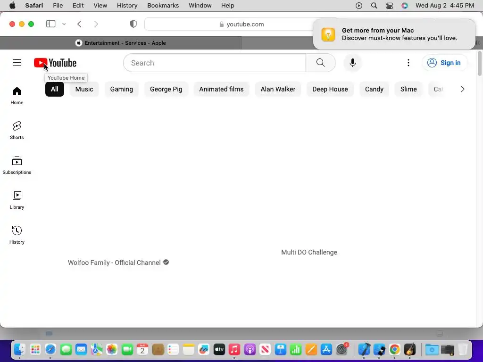The image size is (483, 362).
Task: Select the Animated films chip
Action: coord(221,89)
